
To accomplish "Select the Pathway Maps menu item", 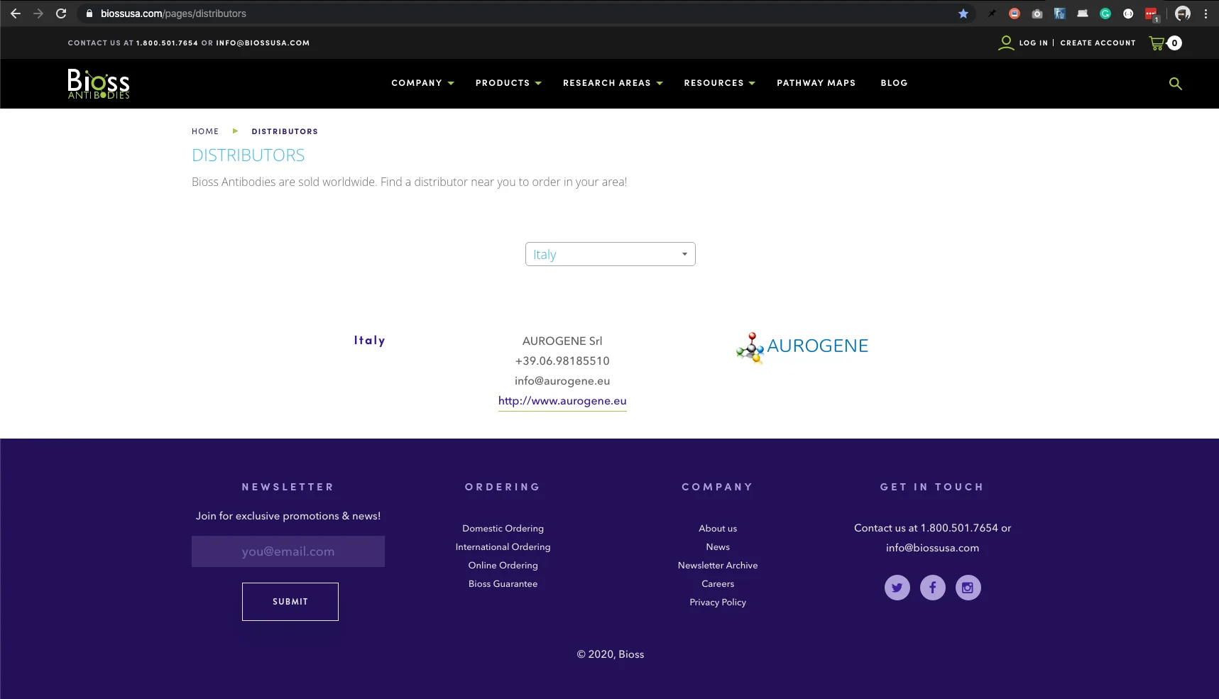I will click(816, 83).
